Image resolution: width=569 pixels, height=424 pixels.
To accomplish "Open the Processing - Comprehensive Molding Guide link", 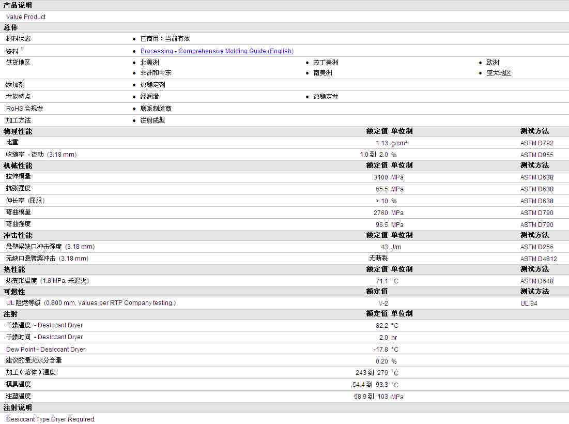I will click(217, 51).
